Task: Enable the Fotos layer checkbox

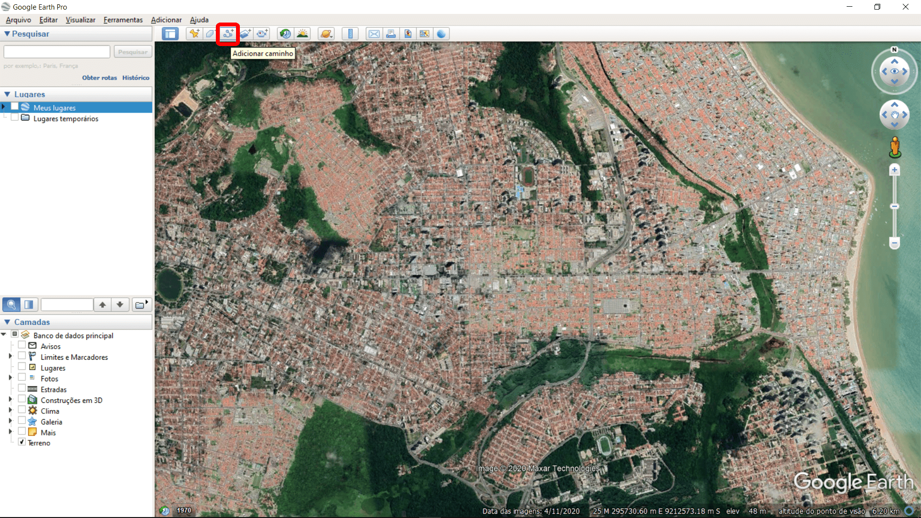Action: 21,378
